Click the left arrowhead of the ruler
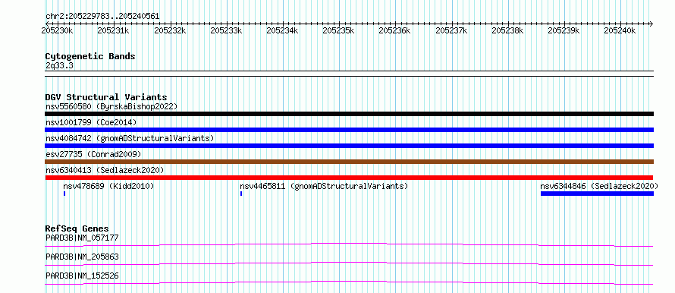 pos(47,24)
